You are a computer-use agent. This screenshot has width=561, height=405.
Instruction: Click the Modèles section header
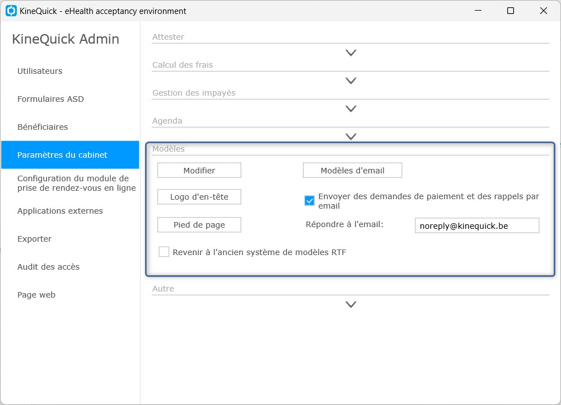(x=169, y=149)
